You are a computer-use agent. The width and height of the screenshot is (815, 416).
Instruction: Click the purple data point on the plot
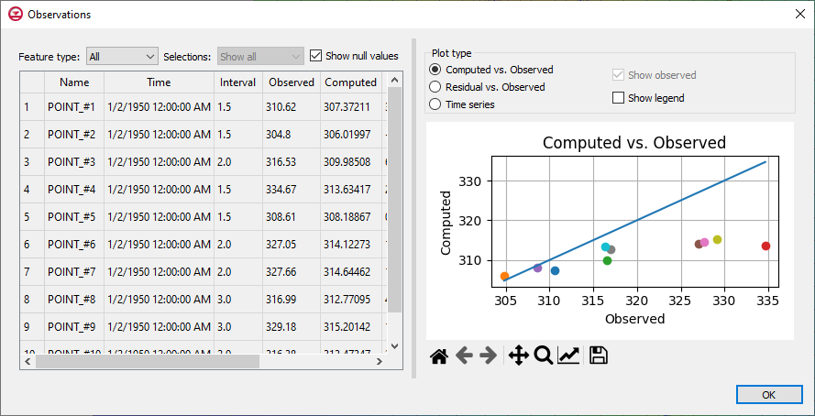pyautogui.click(x=537, y=268)
